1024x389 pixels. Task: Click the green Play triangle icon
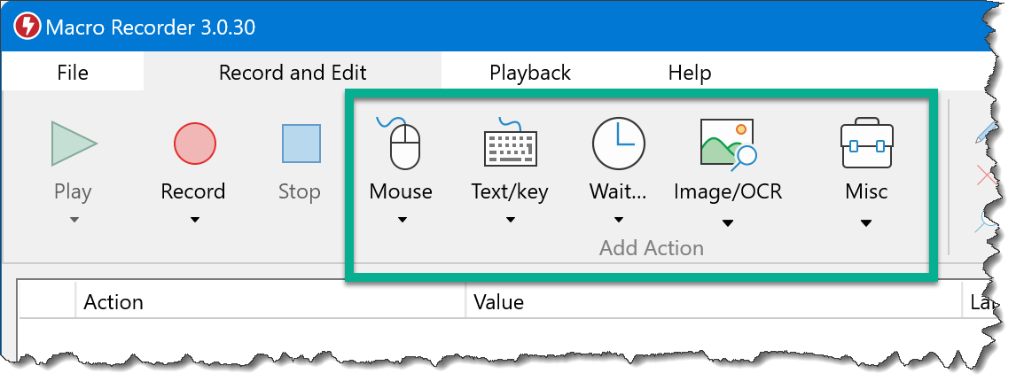pyautogui.click(x=74, y=144)
